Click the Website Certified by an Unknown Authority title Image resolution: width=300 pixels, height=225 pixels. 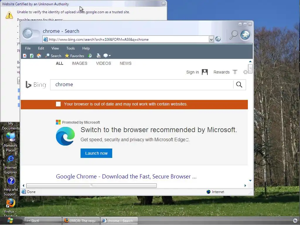coord(35,4)
